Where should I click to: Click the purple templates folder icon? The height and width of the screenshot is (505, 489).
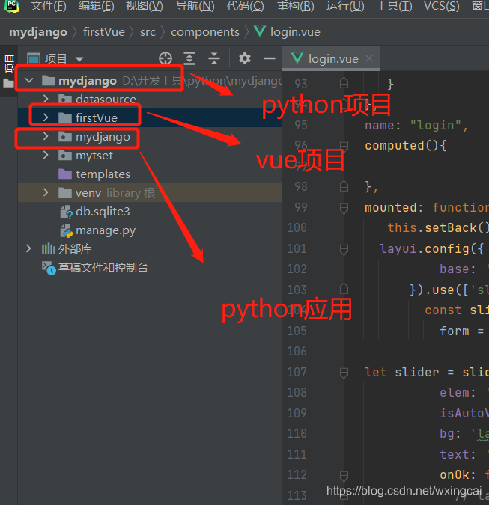pos(65,174)
